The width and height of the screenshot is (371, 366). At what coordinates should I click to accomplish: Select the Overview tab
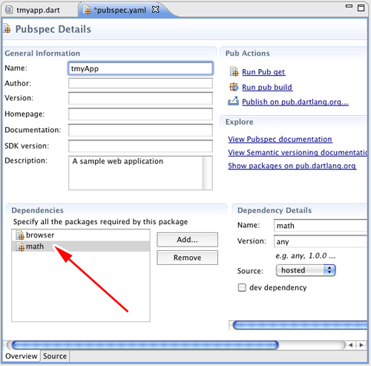coord(22,356)
